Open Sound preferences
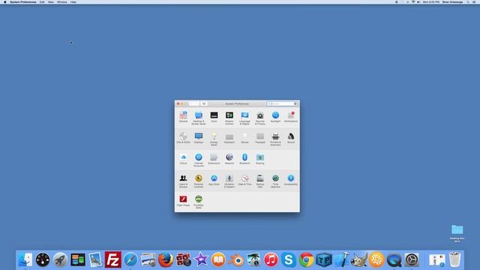The width and height of the screenshot is (480, 270). [291, 138]
